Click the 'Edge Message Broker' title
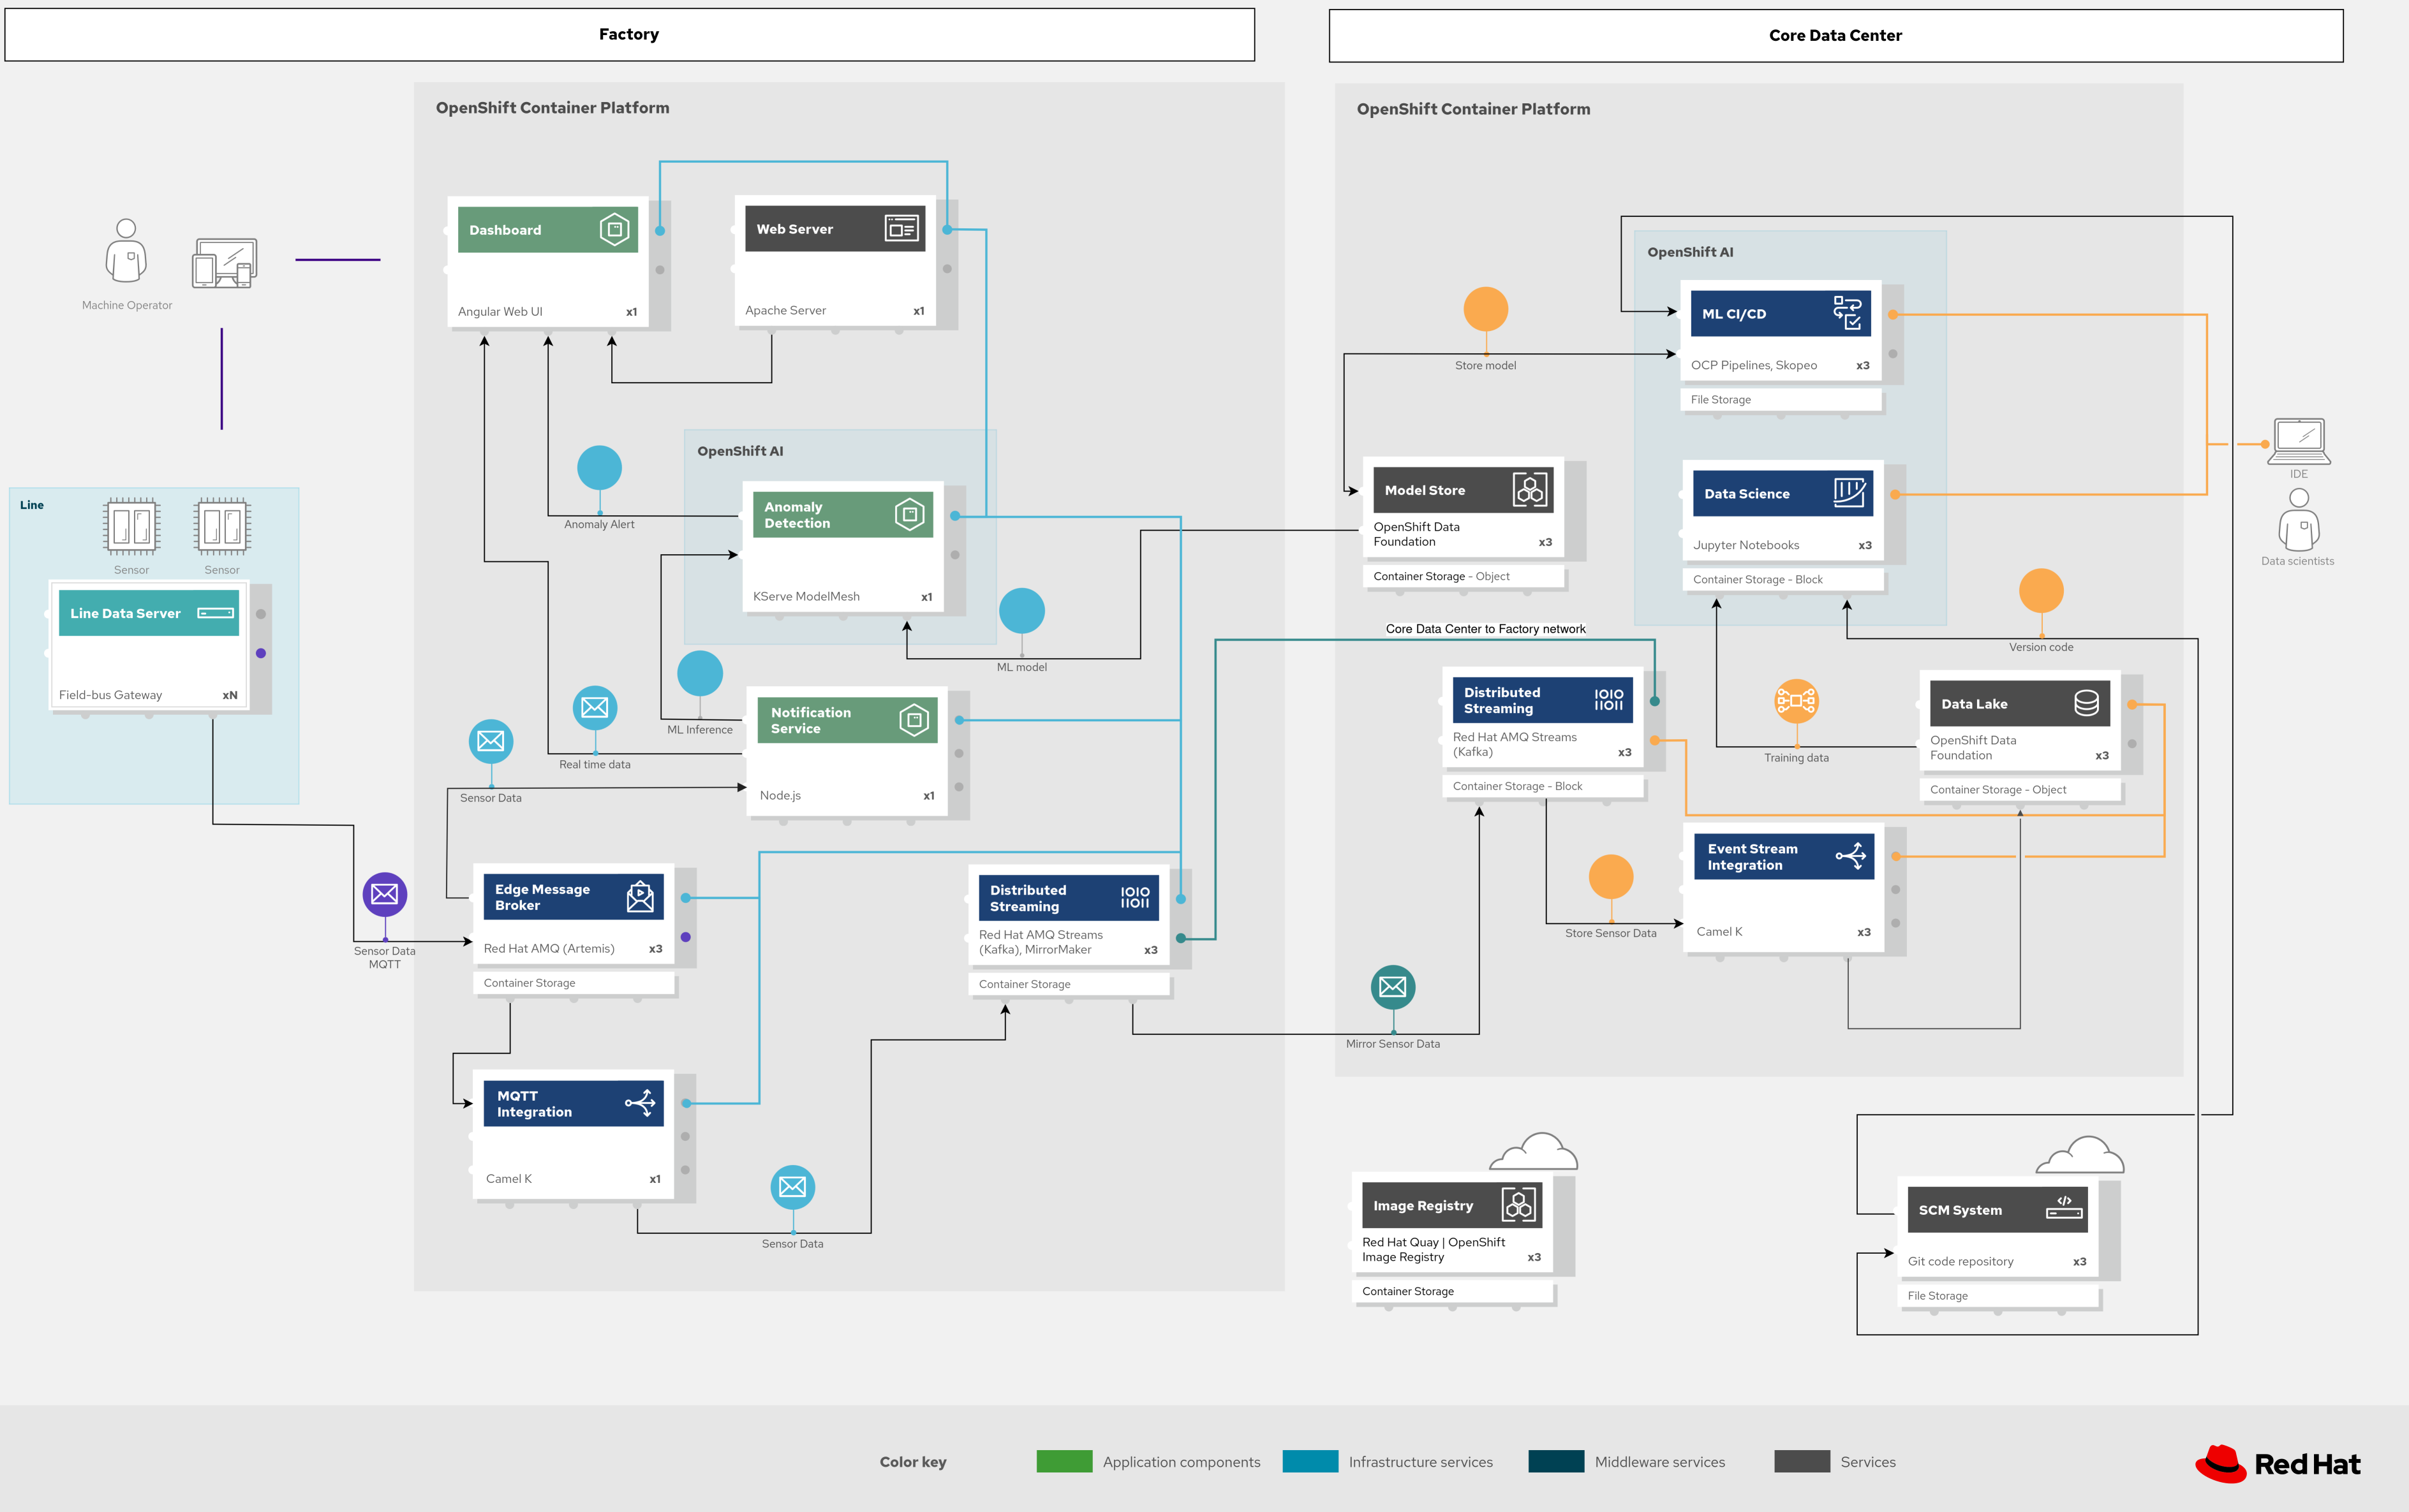This screenshot has width=2409, height=1512. [x=542, y=897]
